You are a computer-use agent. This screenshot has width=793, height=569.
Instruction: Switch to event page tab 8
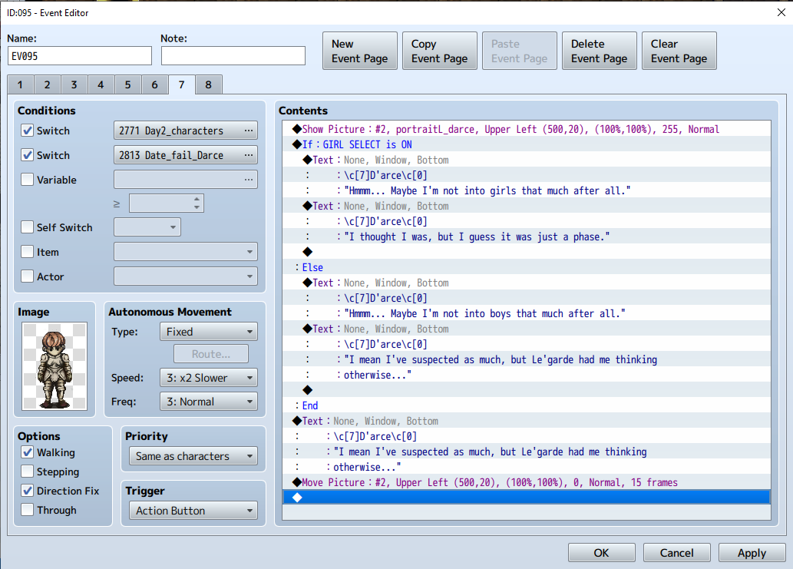point(208,85)
